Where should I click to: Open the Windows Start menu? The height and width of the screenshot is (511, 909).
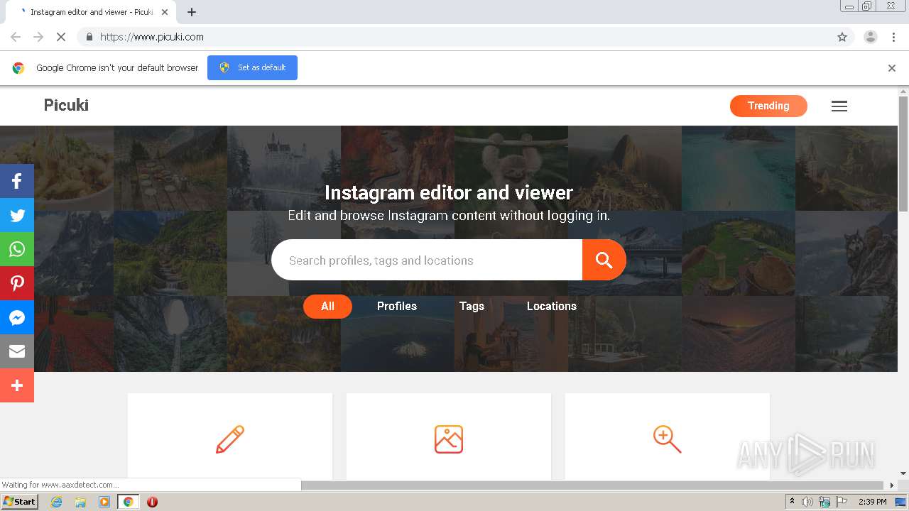pos(19,502)
